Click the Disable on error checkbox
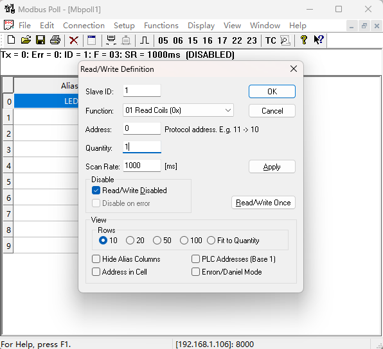 (96, 203)
